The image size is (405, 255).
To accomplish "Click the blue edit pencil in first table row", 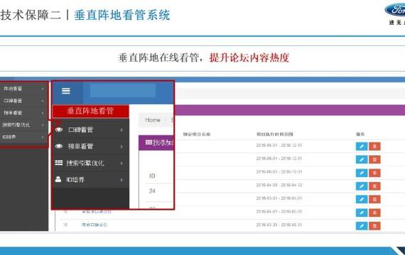I will click(x=362, y=147).
